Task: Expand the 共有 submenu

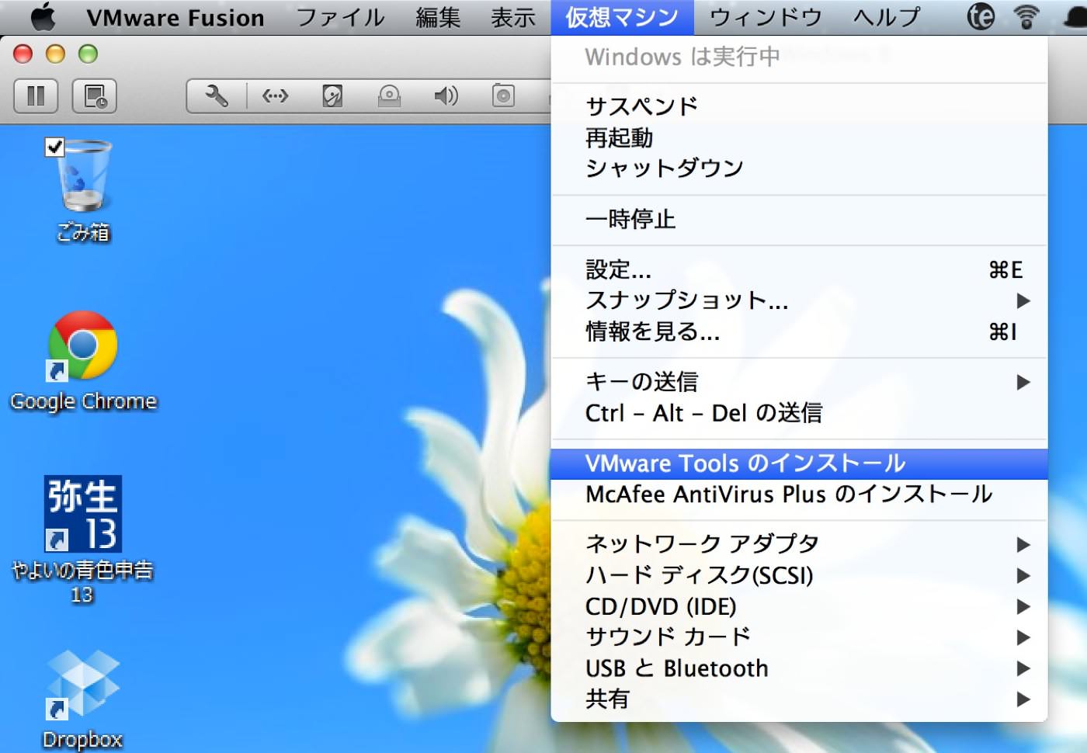Action: pyautogui.click(x=799, y=699)
